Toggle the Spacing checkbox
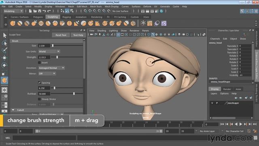This screenshot has height=146, width=259. (39, 83)
